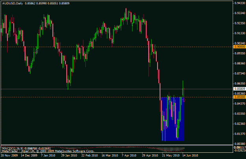The image size is (246, 159).
Task: Click the 0.85360 price axis value
Action: (240, 93)
